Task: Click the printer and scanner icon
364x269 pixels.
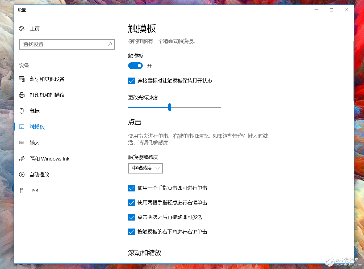Action: click(22, 95)
